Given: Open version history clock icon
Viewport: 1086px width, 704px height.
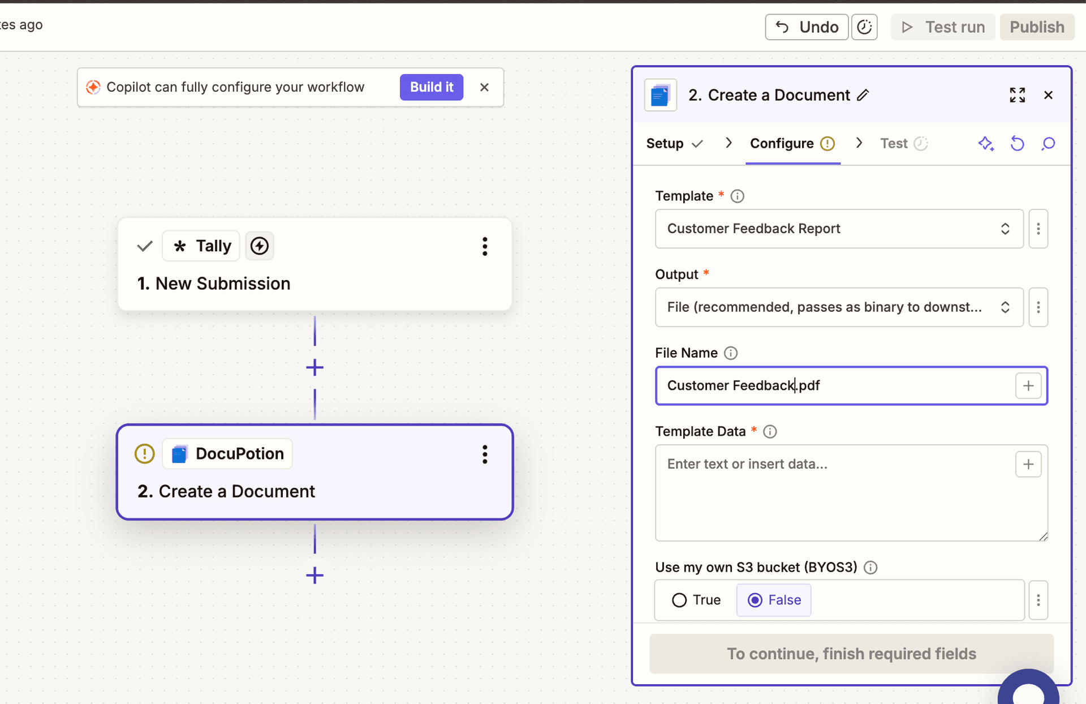Looking at the screenshot, I should click(x=864, y=27).
